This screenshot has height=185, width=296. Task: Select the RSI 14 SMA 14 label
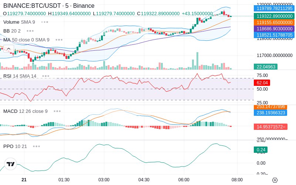(20, 76)
